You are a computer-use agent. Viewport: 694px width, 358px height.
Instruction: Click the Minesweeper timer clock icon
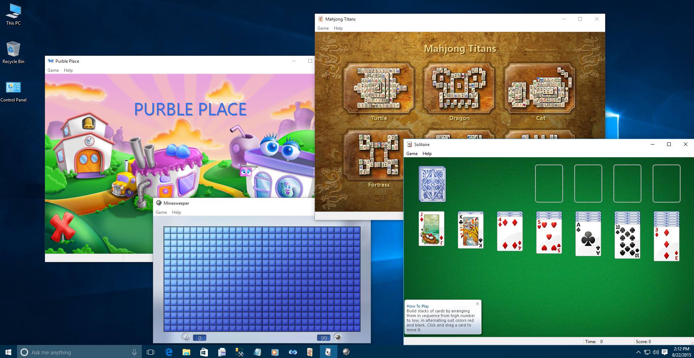pyautogui.click(x=186, y=337)
